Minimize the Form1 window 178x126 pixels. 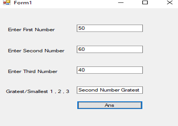point(121,2)
